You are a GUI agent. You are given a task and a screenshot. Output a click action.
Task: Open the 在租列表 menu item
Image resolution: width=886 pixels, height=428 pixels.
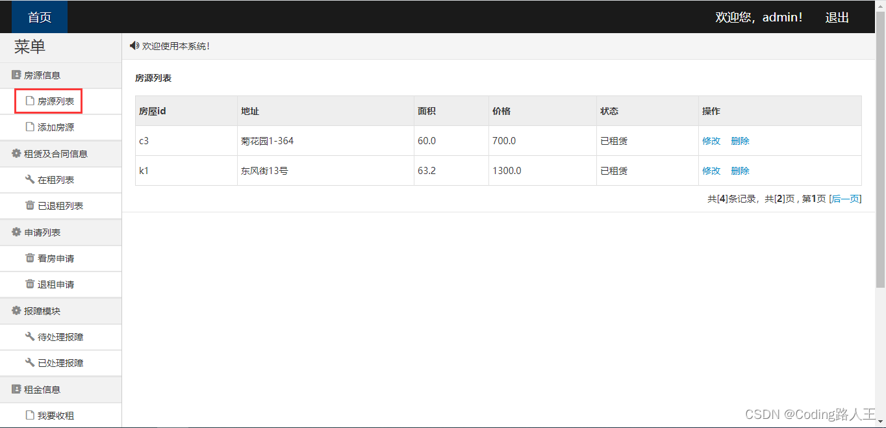pyautogui.click(x=60, y=180)
